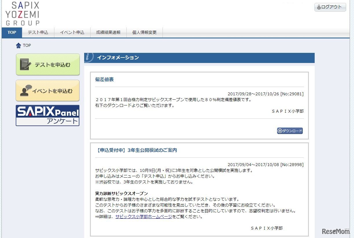This screenshot has height=238, width=354.
Task: Open the 個人情報変更 tab
Action: point(144,32)
